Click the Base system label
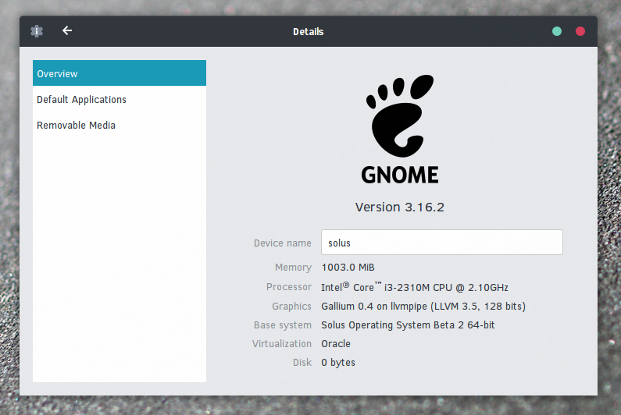 click(283, 325)
